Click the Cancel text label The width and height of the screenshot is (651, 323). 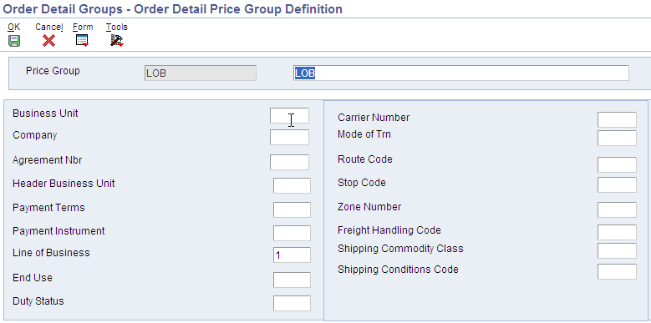point(49,27)
